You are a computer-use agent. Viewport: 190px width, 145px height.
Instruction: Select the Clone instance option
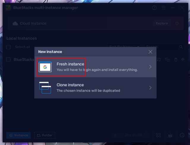click(95, 88)
